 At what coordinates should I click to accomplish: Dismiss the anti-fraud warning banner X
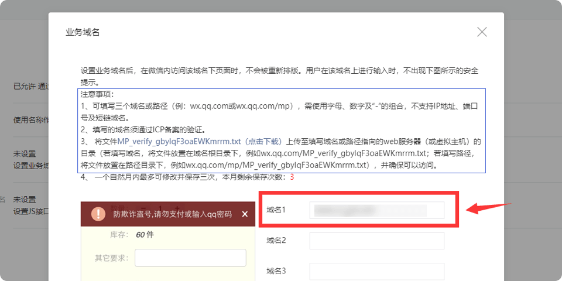(x=245, y=214)
